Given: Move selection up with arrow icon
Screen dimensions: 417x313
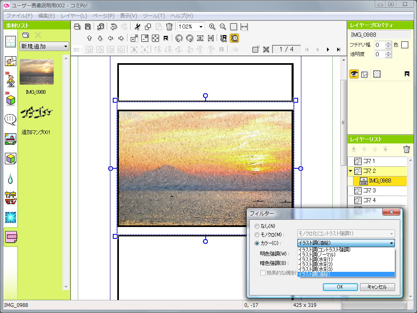Looking at the screenshot, I should click(x=89, y=38).
